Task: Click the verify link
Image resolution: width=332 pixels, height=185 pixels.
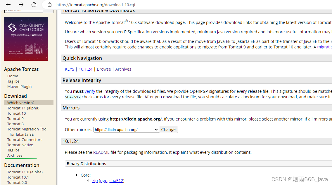Action: coord(90,91)
